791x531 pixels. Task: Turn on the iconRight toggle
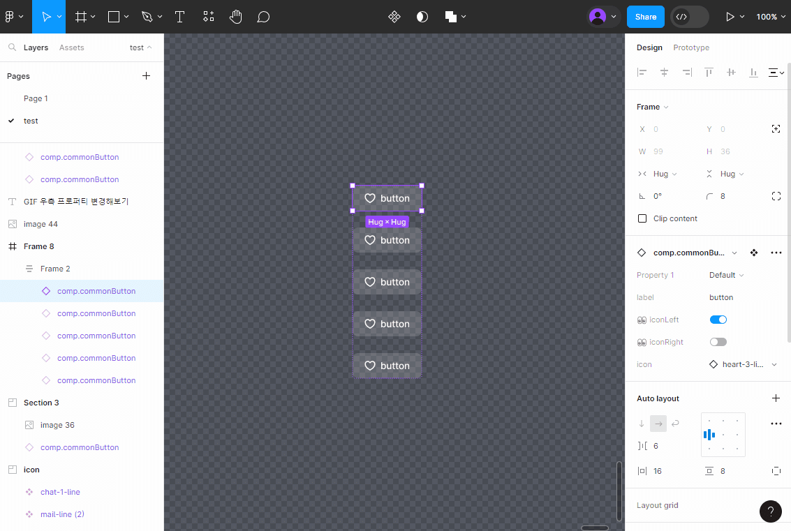pyautogui.click(x=718, y=342)
